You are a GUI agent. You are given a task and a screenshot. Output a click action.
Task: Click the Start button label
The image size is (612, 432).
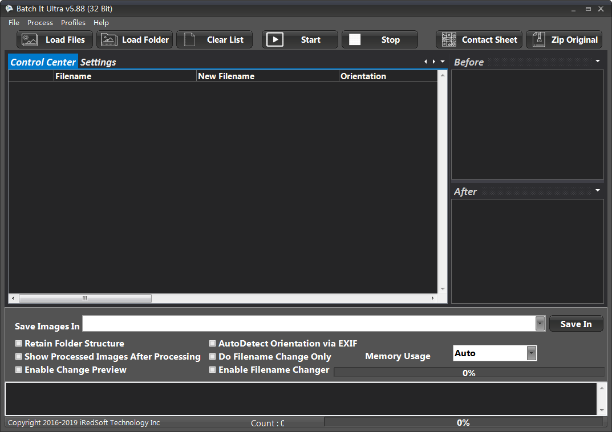[311, 40]
